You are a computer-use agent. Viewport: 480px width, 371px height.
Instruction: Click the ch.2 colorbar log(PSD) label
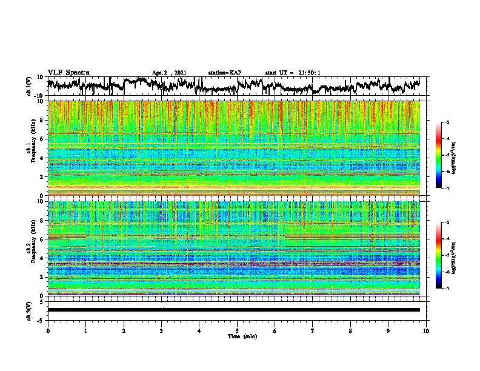pyautogui.click(x=453, y=258)
